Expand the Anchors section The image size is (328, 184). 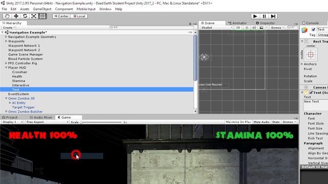302,64
